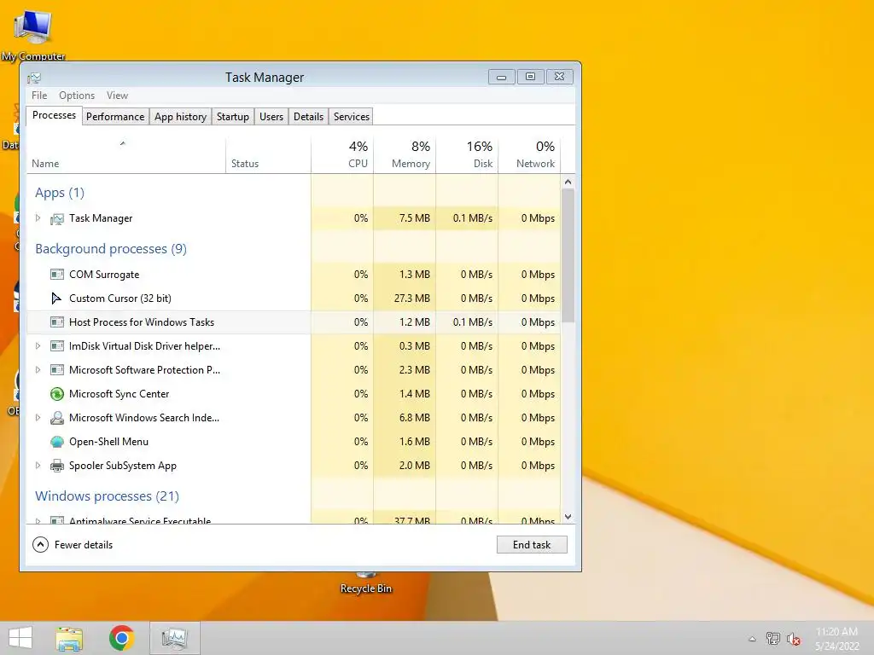Click the Task Manager taskbar button
Viewport: 874px width, 655px height.
[174, 638]
